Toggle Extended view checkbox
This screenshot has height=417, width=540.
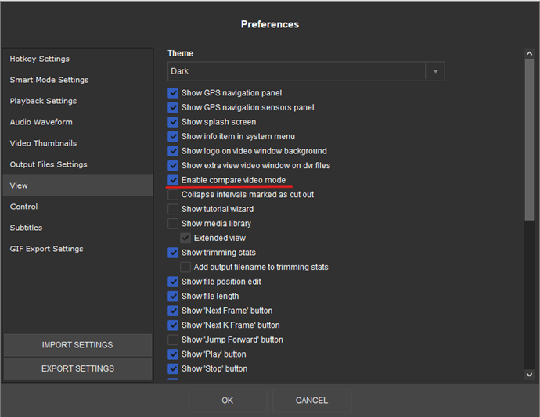coord(185,238)
